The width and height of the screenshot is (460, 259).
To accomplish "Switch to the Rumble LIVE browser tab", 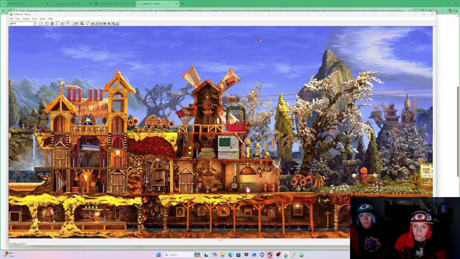I will [29, 4].
